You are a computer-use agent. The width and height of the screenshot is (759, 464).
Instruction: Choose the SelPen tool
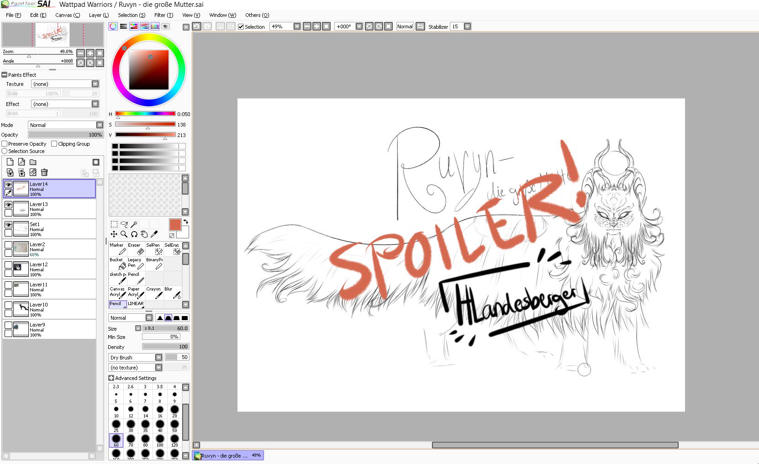(154, 249)
